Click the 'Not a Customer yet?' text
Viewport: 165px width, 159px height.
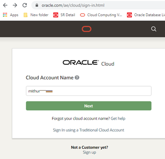tap(90, 147)
